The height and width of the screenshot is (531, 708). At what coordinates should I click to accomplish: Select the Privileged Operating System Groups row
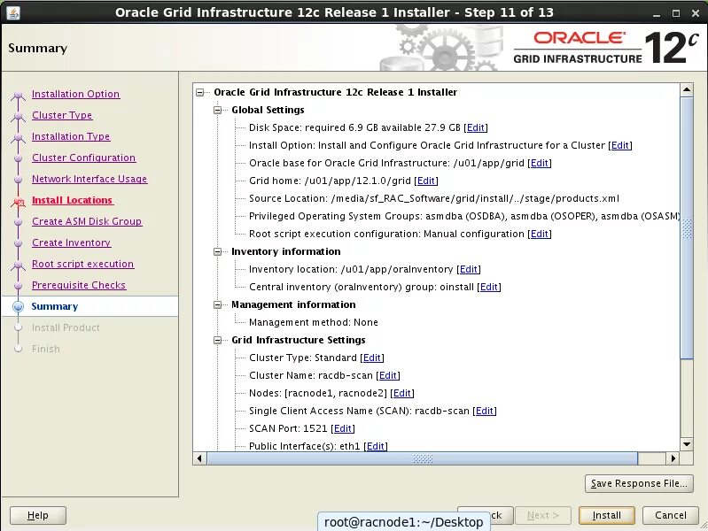464,216
